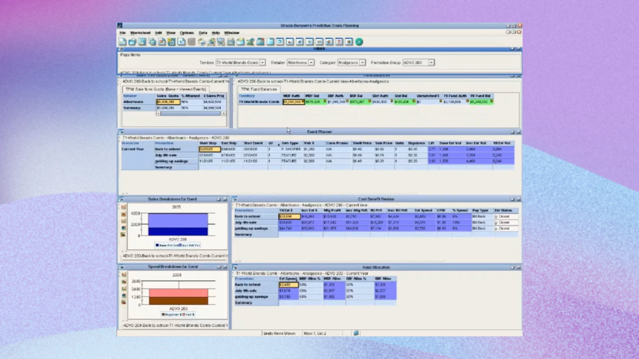This screenshot has height=359, width=639.
Task: Open the Options menu
Action: [187, 33]
